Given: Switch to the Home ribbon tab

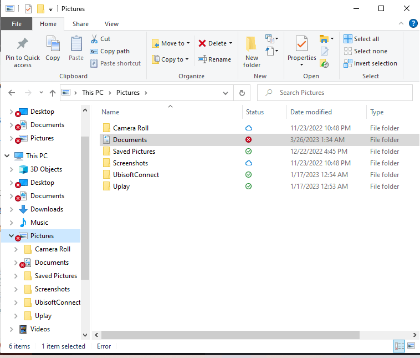Looking at the screenshot, I should pos(48,24).
